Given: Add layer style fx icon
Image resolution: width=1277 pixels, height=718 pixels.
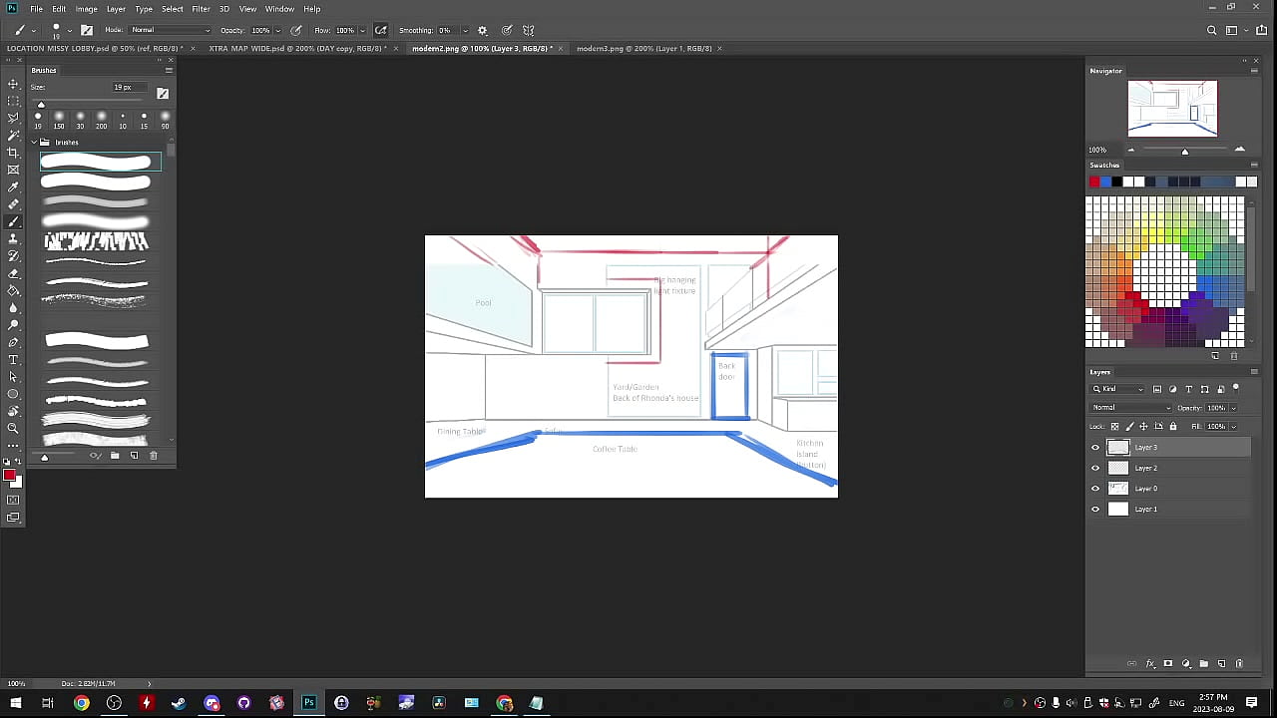Looking at the screenshot, I should 1149,663.
